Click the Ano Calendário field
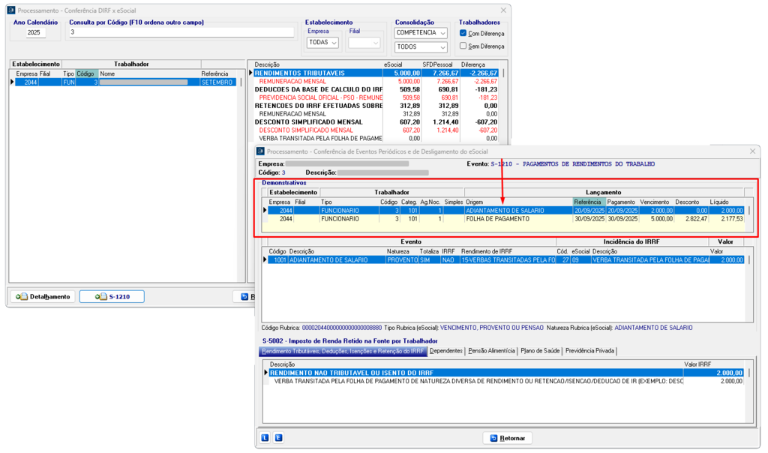 [35, 33]
